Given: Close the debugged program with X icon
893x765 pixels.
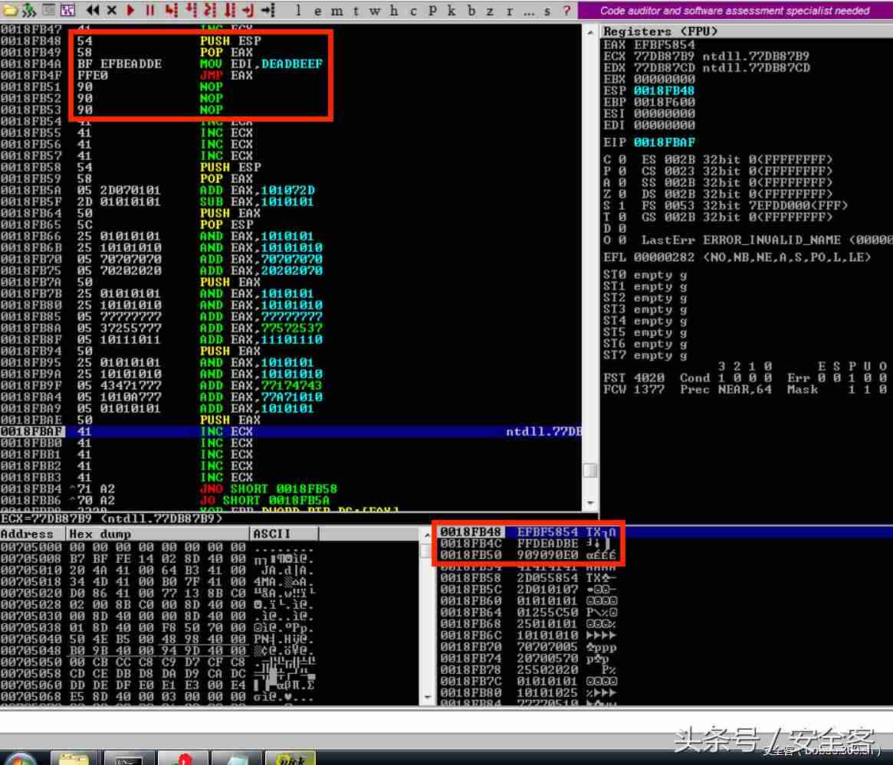Looking at the screenshot, I should (112, 10).
